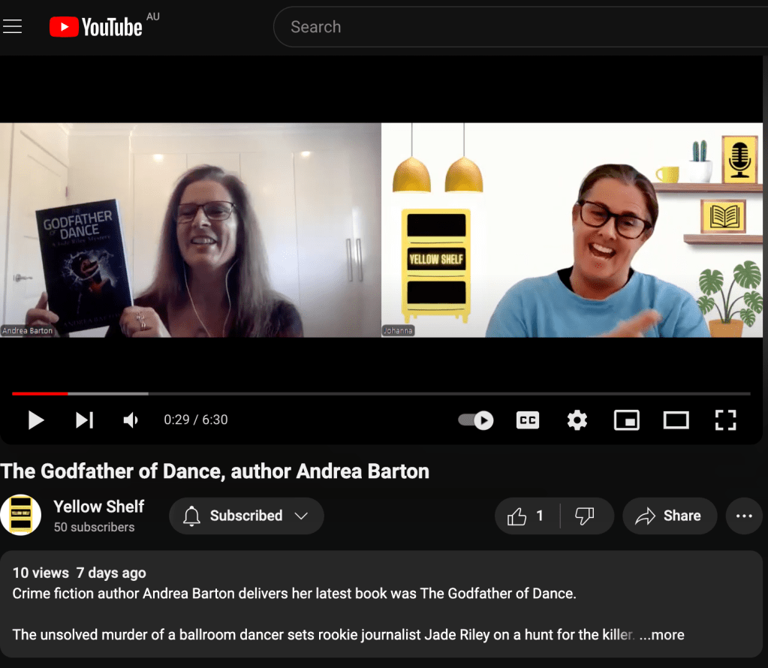Click the Share button

668,516
